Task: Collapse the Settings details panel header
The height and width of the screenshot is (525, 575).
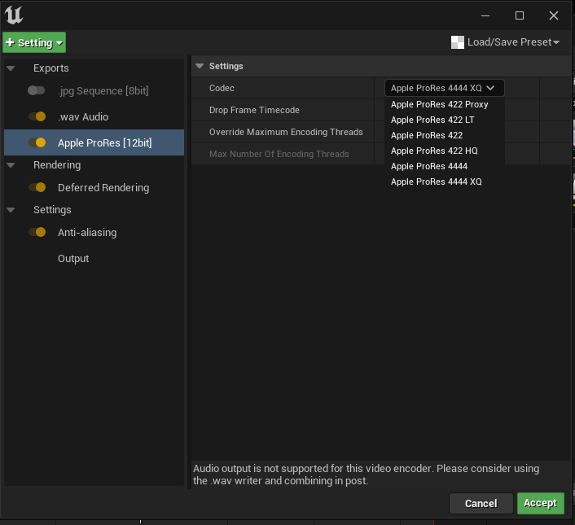Action: pyautogui.click(x=200, y=66)
